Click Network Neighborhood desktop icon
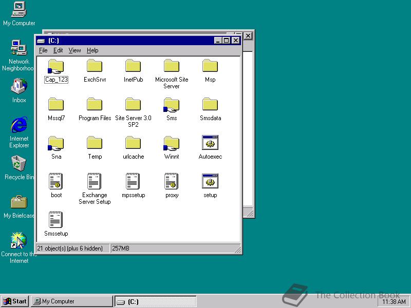 tap(18, 56)
